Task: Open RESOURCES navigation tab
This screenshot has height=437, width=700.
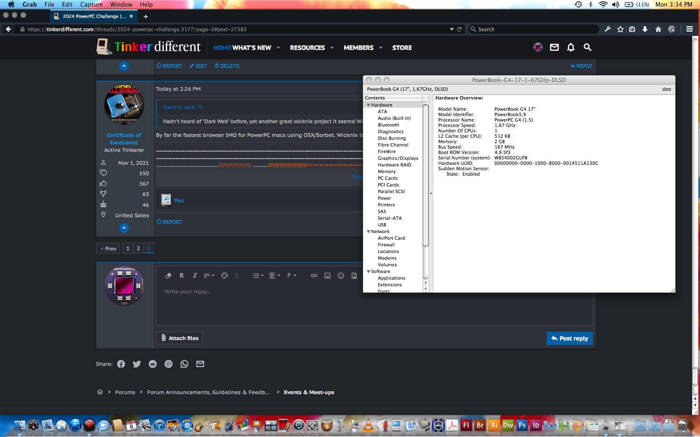Action: 307,48
